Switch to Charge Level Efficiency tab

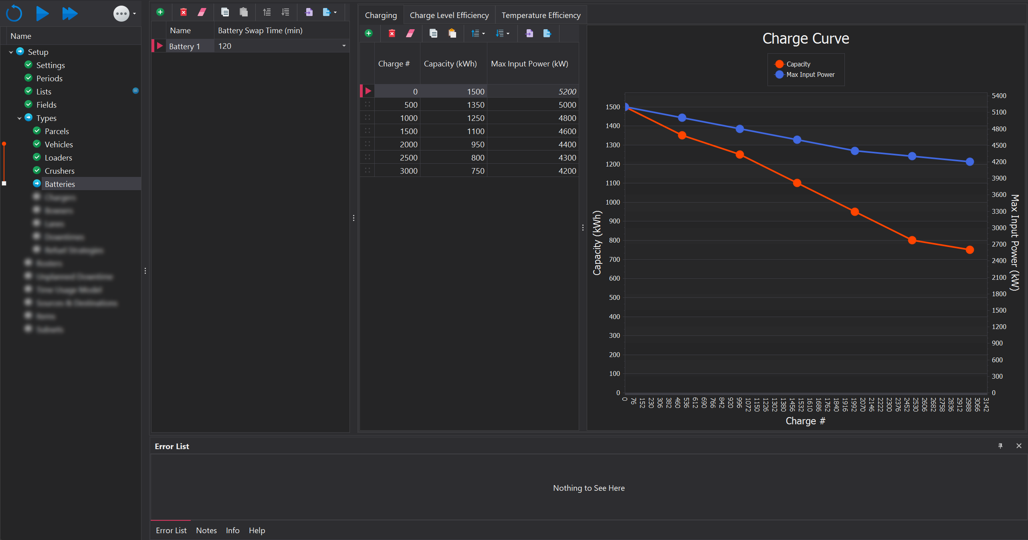(x=449, y=15)
